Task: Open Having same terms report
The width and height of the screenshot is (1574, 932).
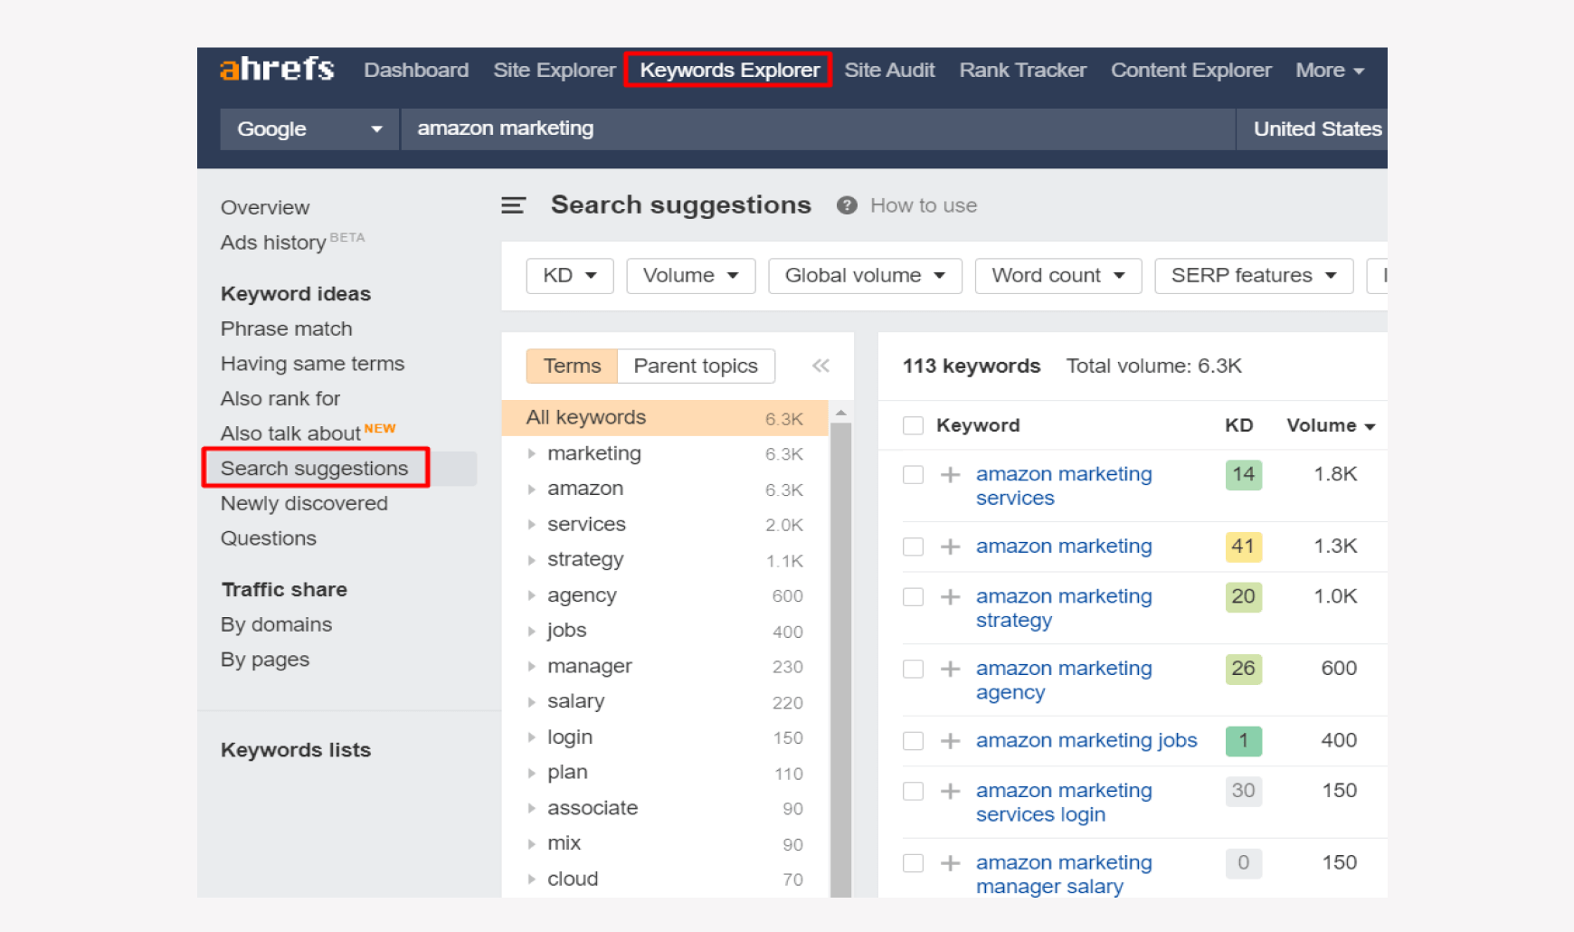Action: pos(312,364)
